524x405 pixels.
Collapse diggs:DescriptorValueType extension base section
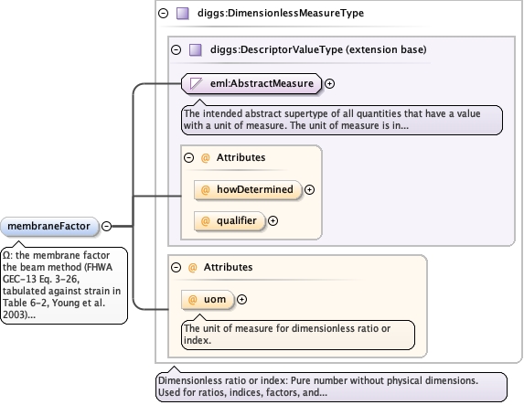coord(176,49)
